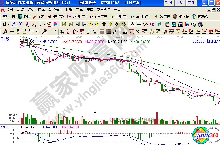The image size is (220, 145).
Task: Switch to the K线 candlestick chart
Action: coord(39,17)
